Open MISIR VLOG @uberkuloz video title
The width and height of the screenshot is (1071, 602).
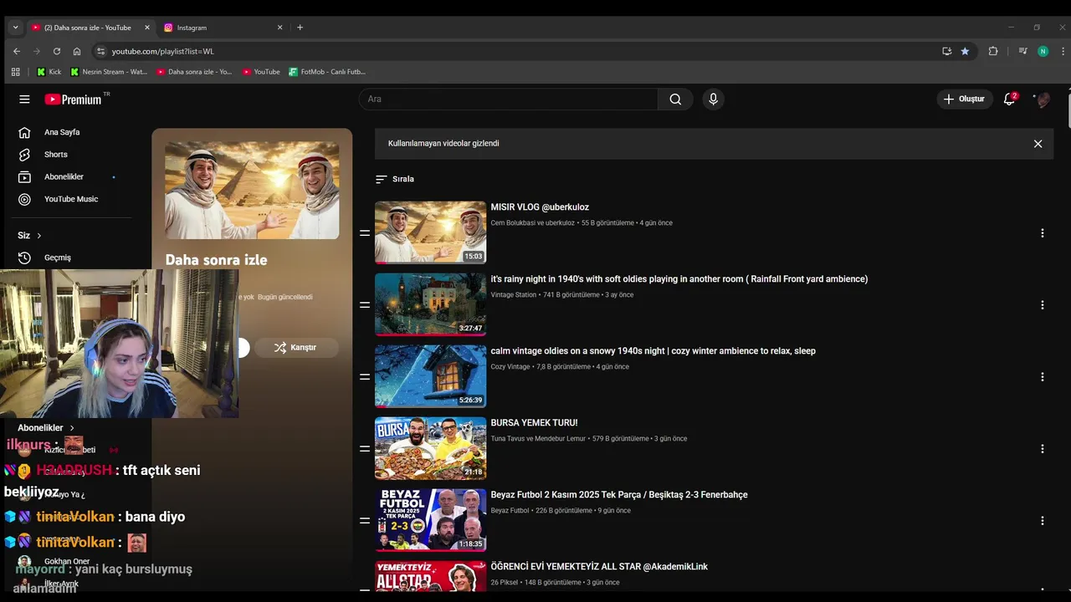pos(540,207)
